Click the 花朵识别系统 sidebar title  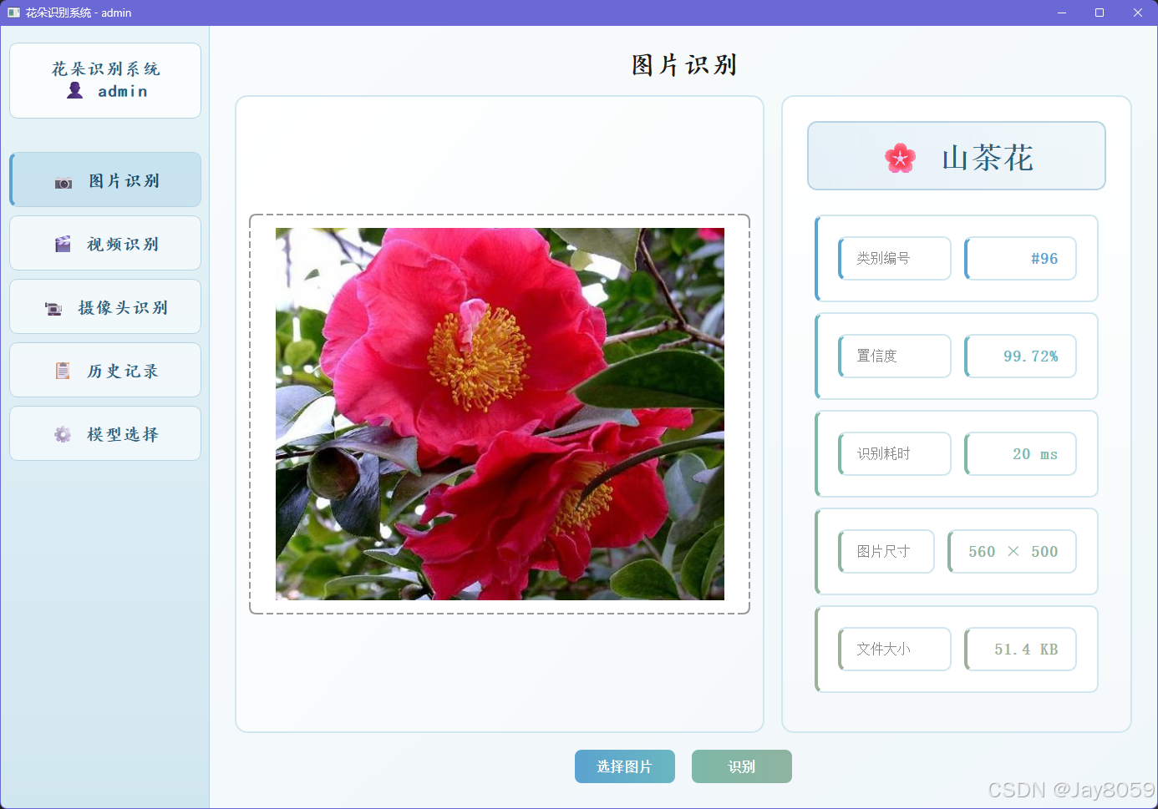tap(106, 69)
